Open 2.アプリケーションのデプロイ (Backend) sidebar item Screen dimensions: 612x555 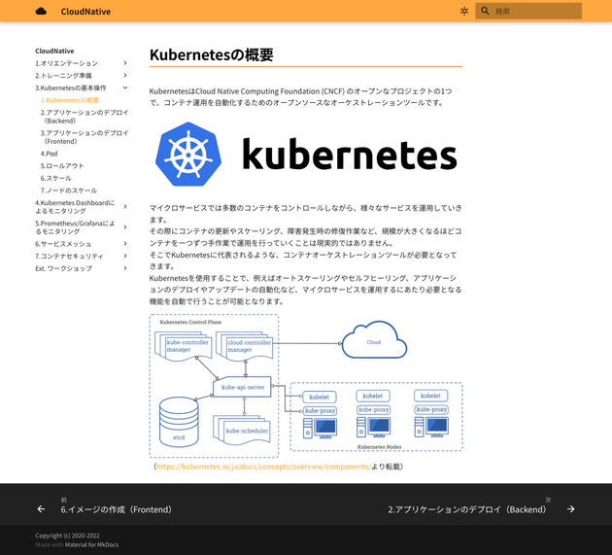85,117
